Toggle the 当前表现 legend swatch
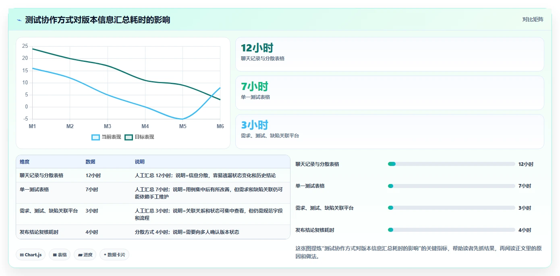The height and width of the screenshot is (276, 560). [95, 137]
